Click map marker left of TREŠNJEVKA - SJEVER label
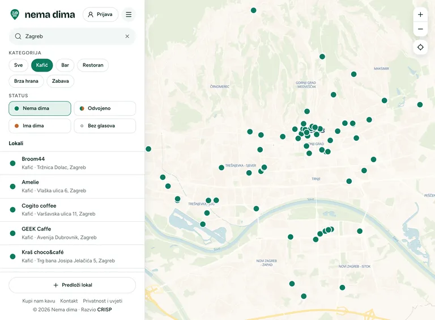435x320 pixels. point(221,167)
